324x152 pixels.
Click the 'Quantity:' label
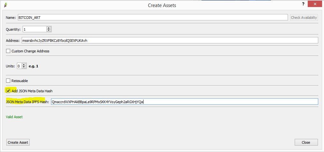pos(13,29)
